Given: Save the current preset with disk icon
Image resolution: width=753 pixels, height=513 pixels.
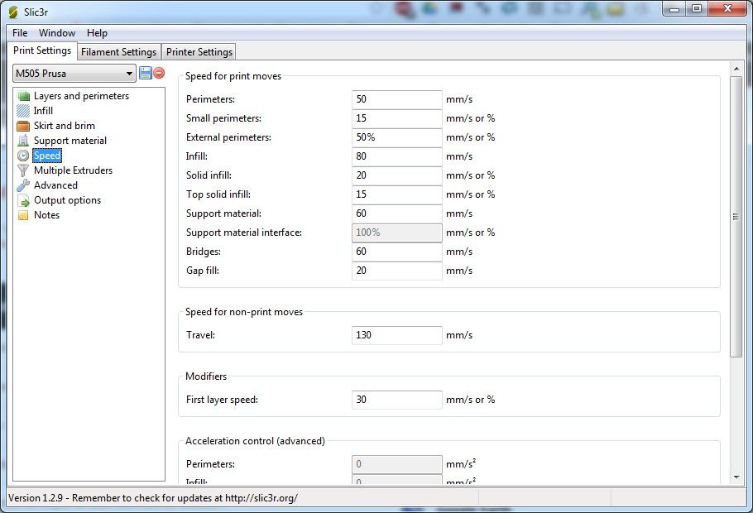Looking at the screenshot, I should click(145, 73).
